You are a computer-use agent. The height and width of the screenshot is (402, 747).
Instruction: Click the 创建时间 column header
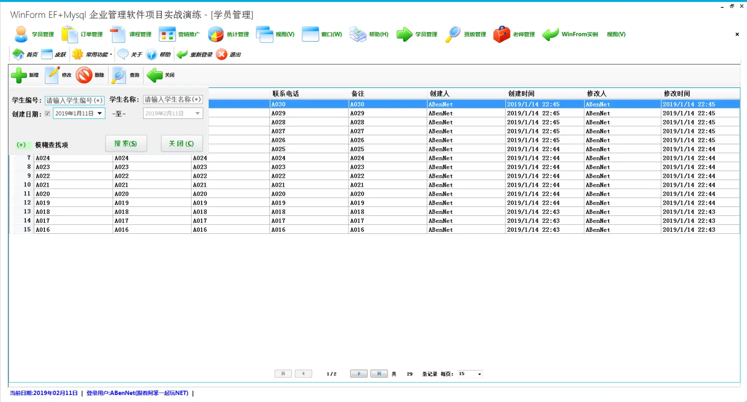coord(545,94)
